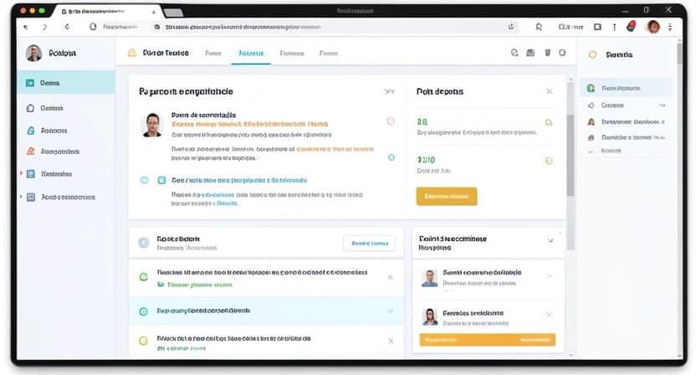The width and height of the screenshot is (696, 375).
Task: Open the red notification extension in the browser toolbar
Action: (x=631, y=27)
